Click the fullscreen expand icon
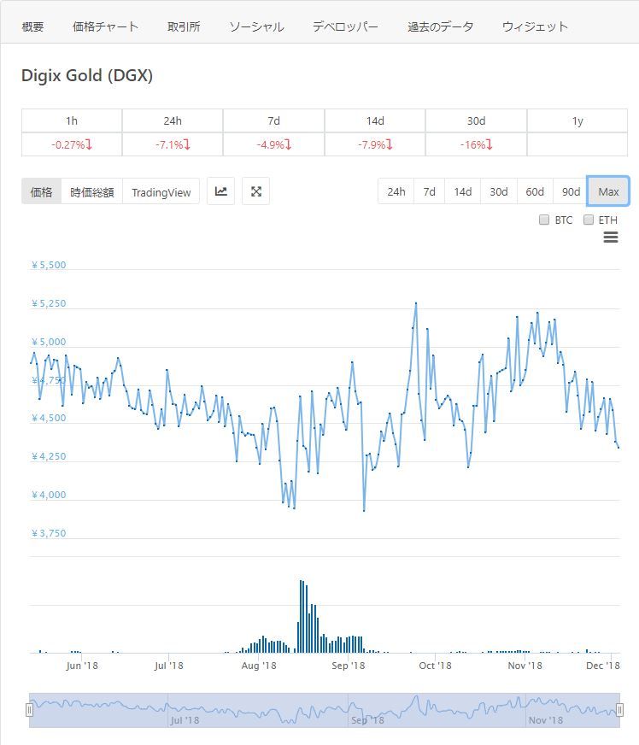The image size is (639, 745). tap(255, 191)
